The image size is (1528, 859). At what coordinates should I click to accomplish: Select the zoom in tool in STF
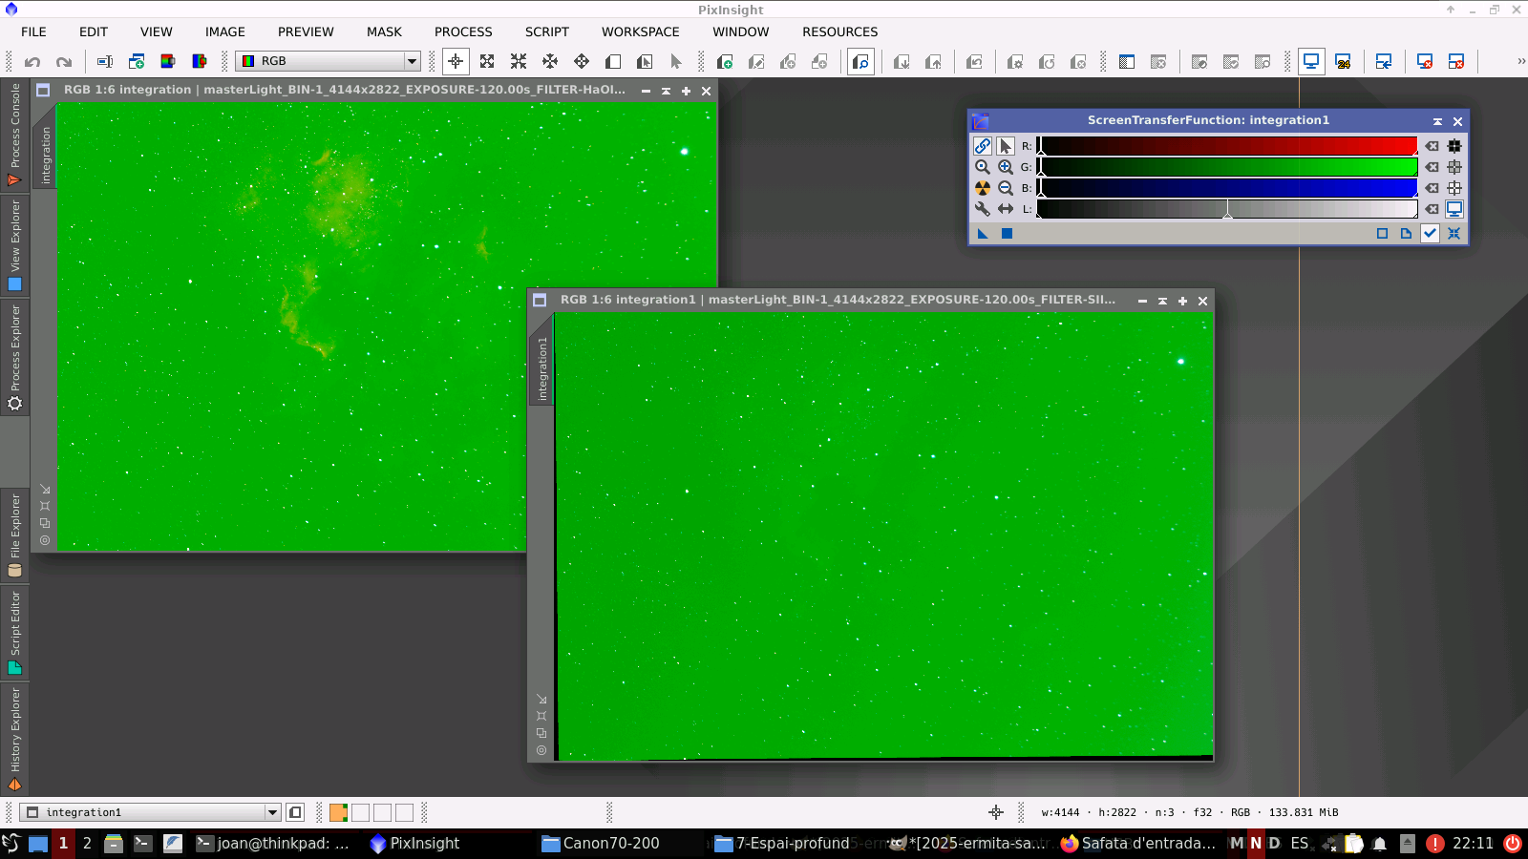pos(1006,167)
